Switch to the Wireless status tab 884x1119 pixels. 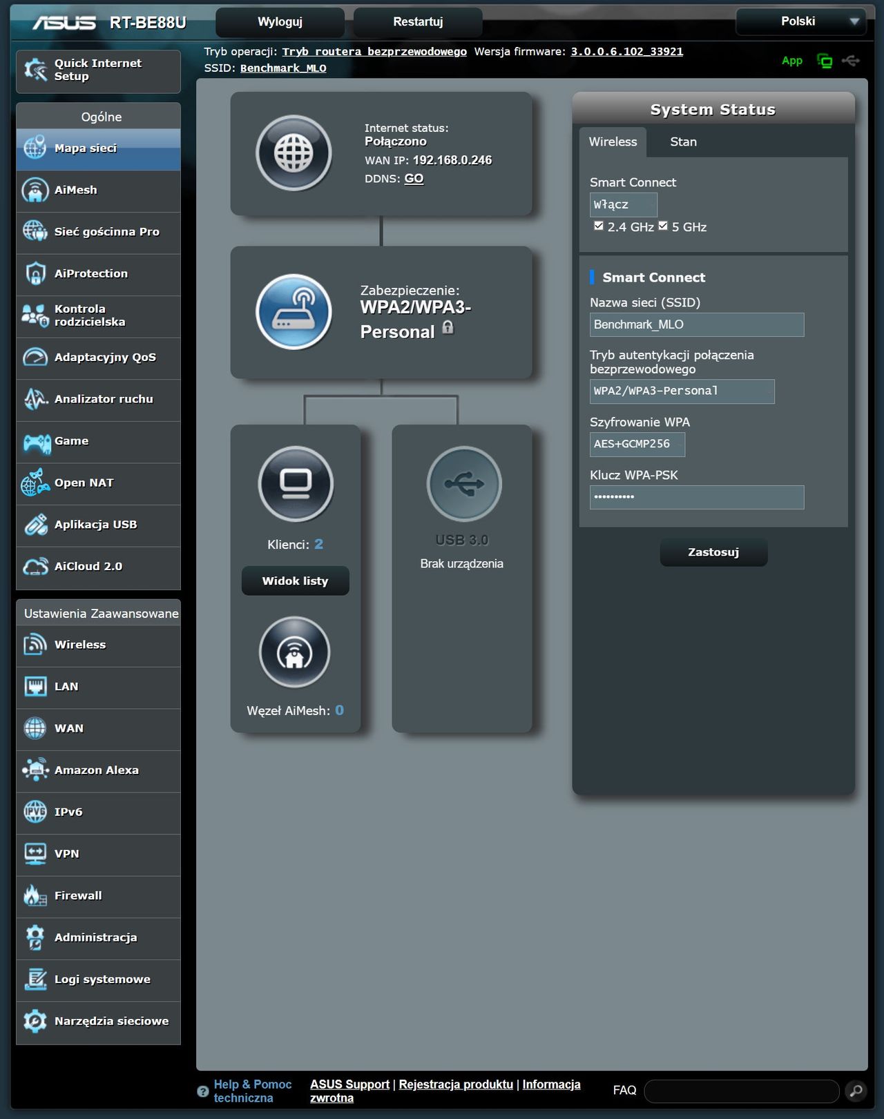[613, 142]
